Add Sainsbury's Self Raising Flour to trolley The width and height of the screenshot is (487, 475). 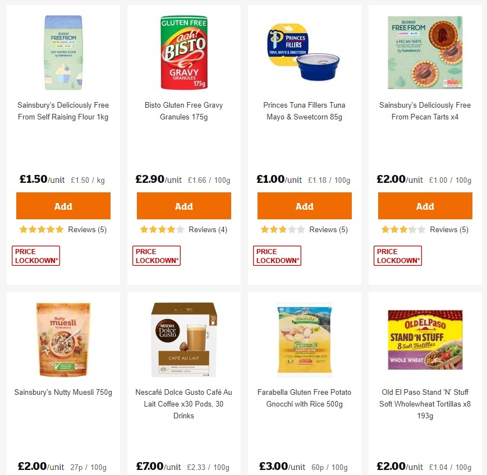(63, 205)
